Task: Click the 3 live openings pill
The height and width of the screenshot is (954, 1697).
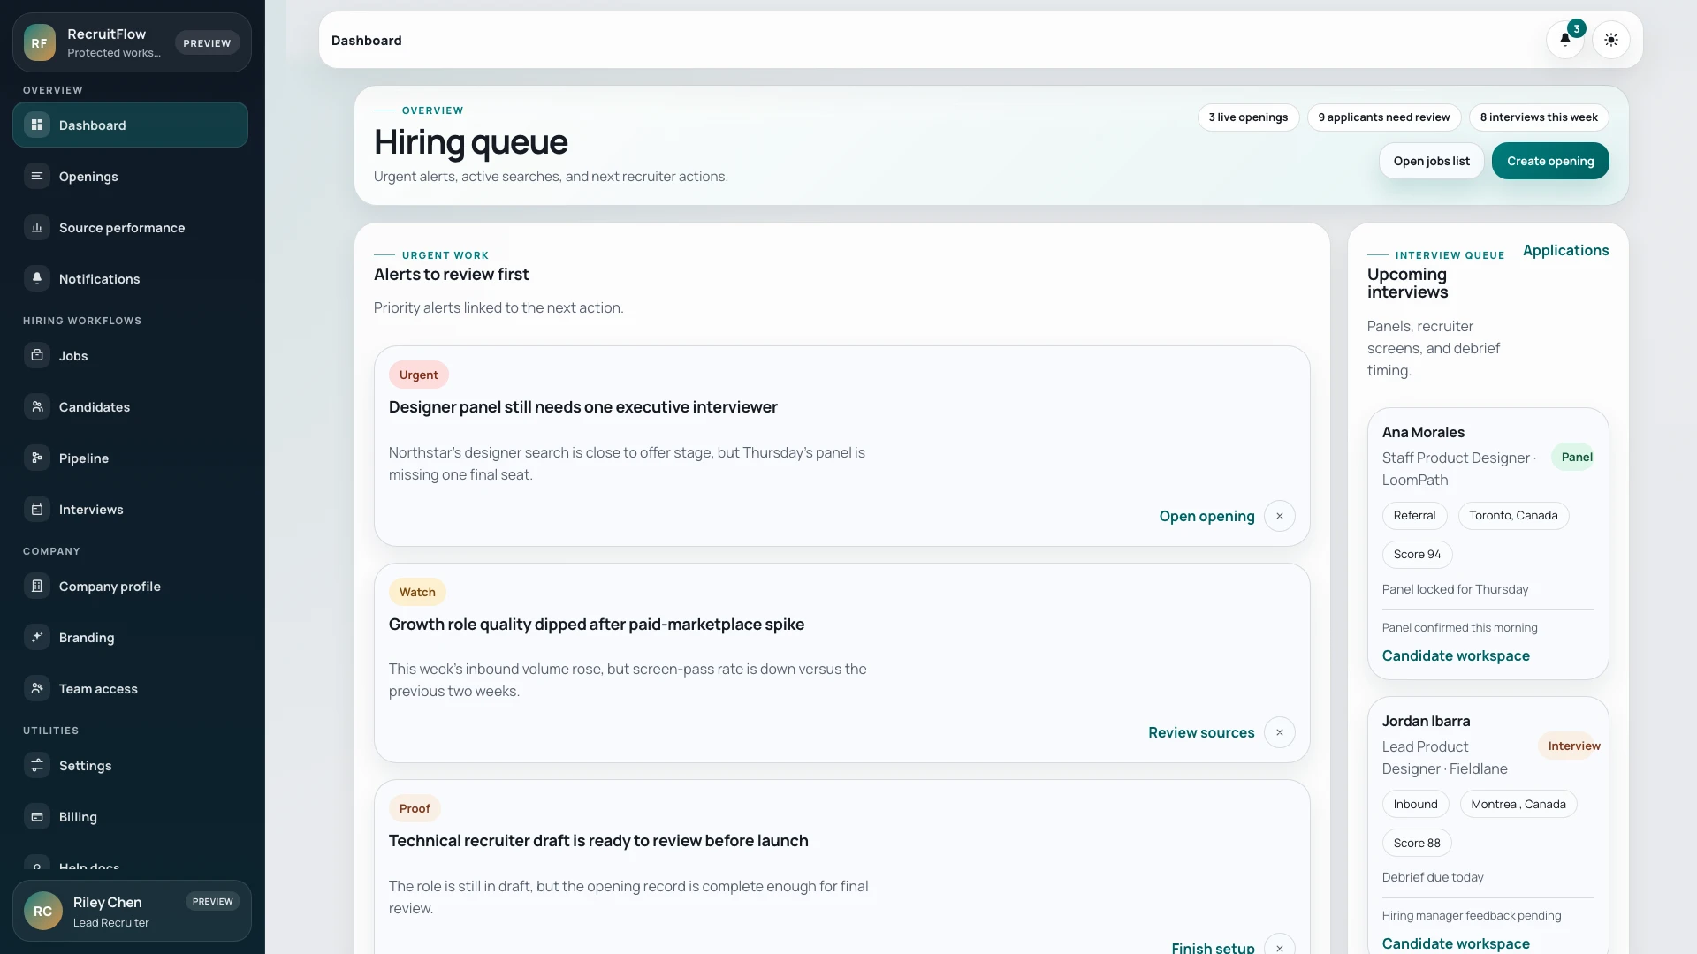Action: (1248, 117)
